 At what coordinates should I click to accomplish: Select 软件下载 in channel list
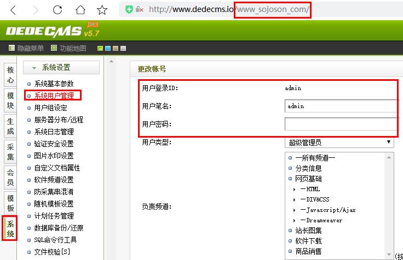(x=308, y=241)
